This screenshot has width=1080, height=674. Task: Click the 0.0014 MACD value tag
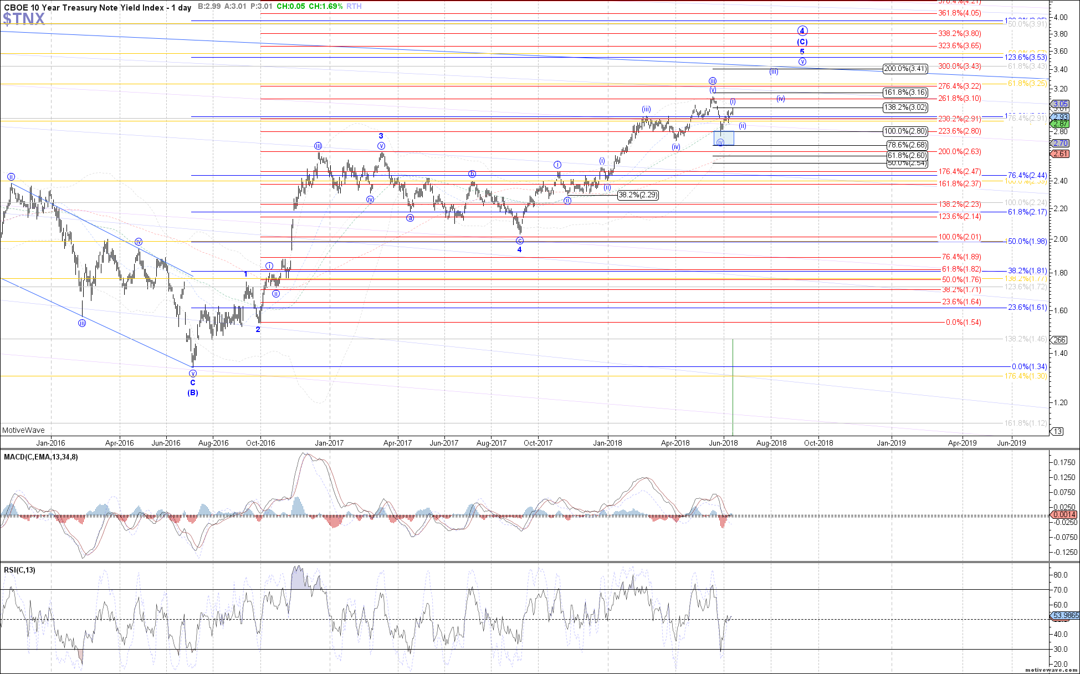pos(1063,515)
